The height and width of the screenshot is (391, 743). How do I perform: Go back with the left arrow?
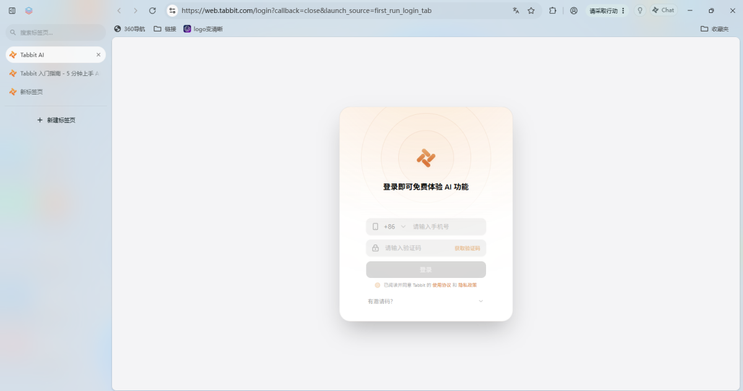pos(119,11)
